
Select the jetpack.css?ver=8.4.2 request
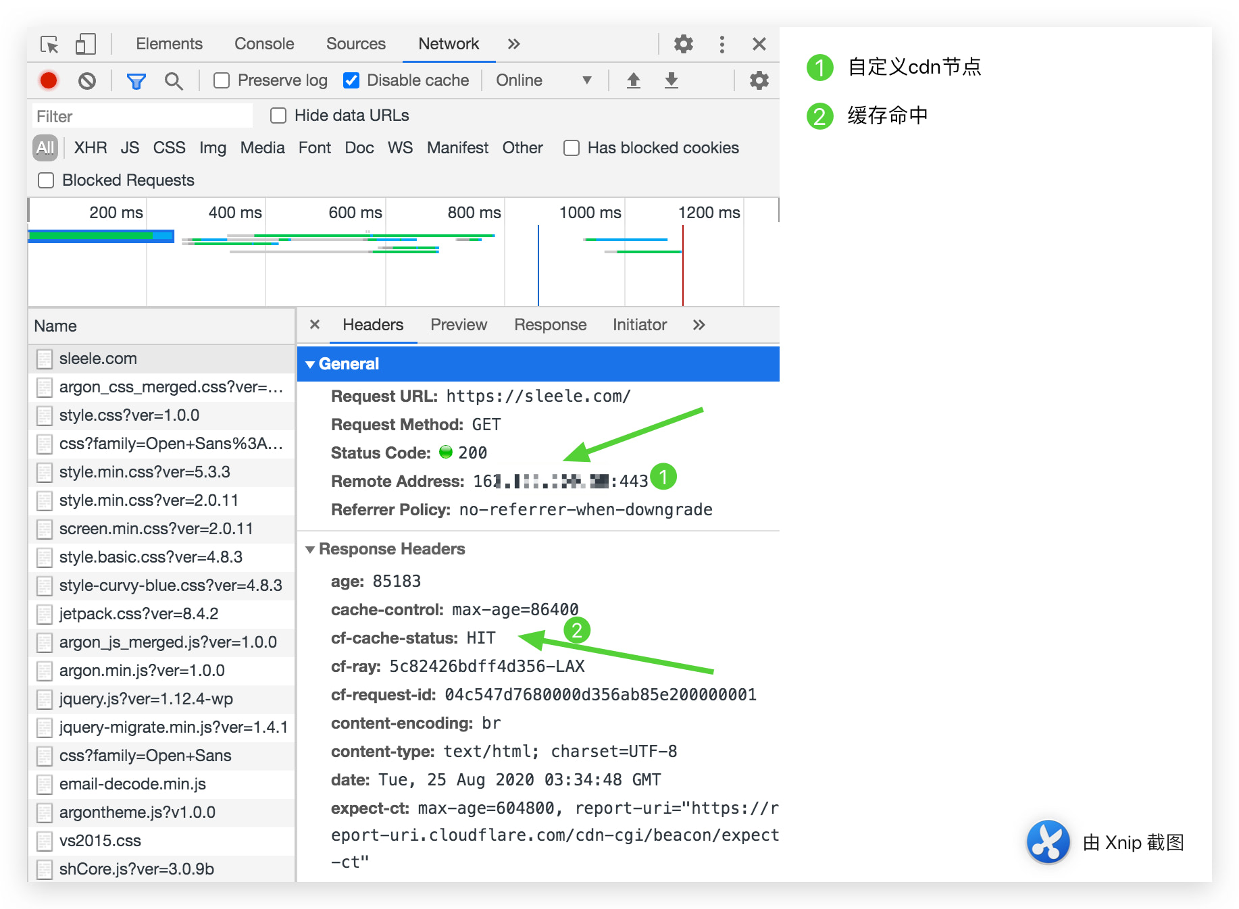(138, 614)
